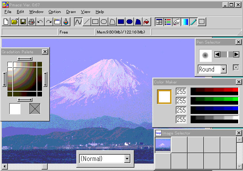Select the outlined ellipse tool

tap(104, 22)
